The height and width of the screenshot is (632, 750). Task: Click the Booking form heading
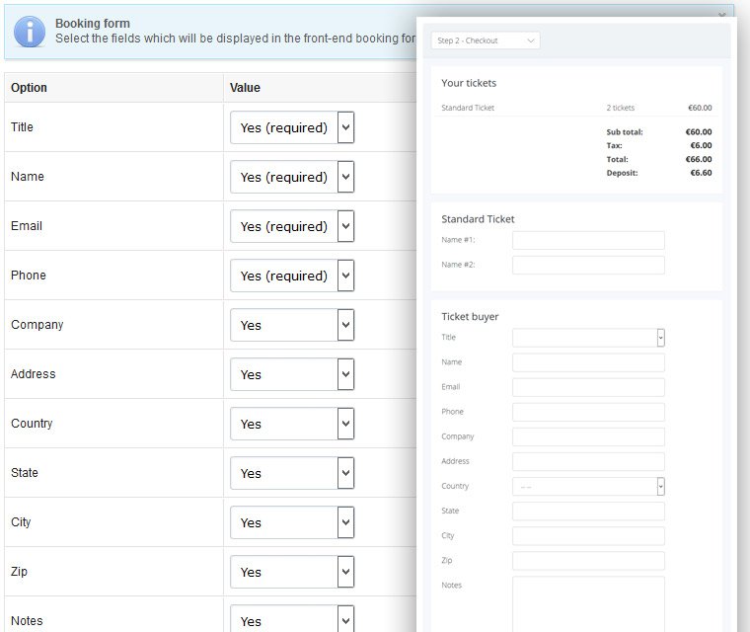[93, 23]
